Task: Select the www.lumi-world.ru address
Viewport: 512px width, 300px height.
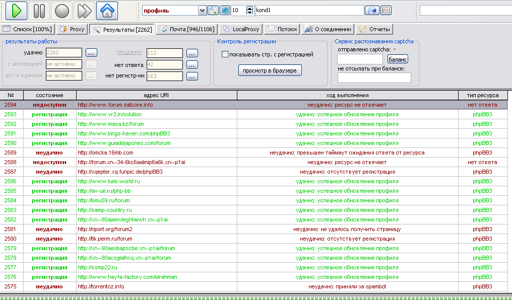Action: point(109,181)
